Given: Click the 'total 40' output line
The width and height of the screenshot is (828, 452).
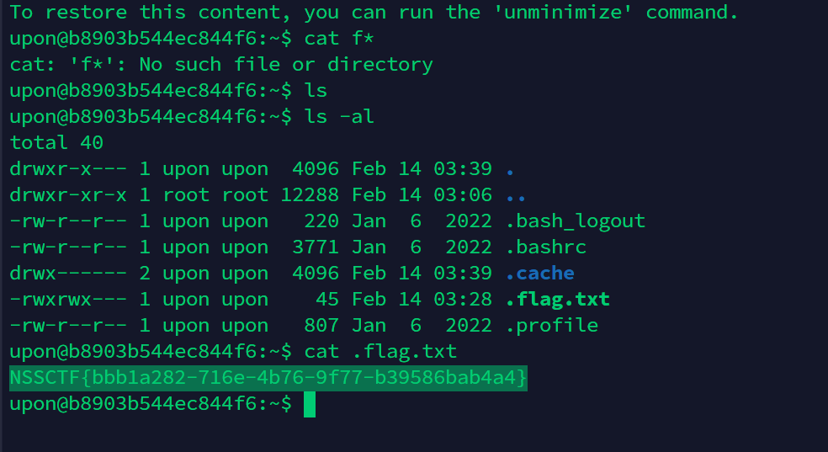Looking at the screenshot, I should click(x=56, y=142).
